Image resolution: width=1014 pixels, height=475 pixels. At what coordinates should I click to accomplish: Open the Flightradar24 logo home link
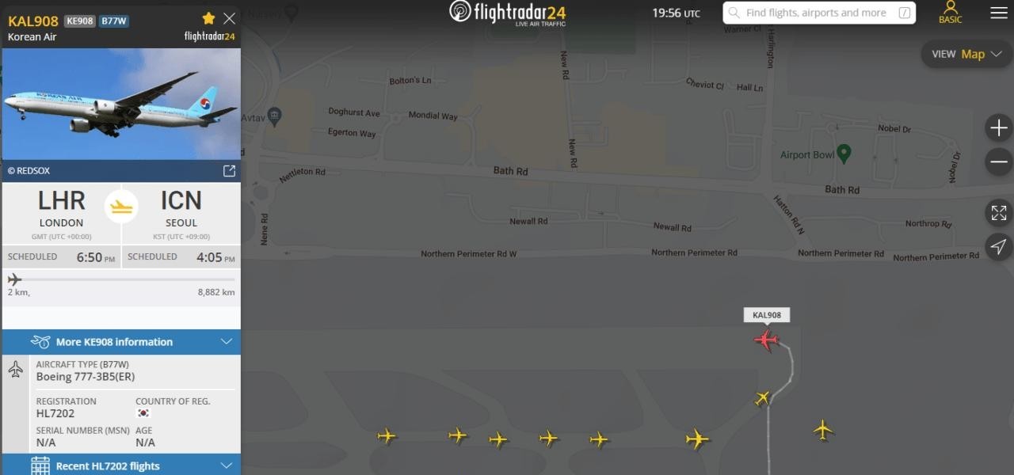(x=508, y=13)
